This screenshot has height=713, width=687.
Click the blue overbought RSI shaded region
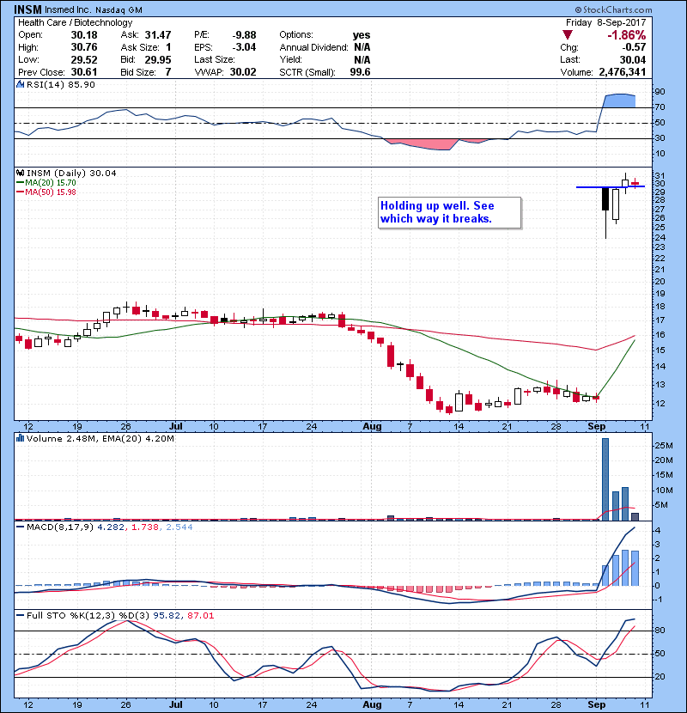point(619,101)
